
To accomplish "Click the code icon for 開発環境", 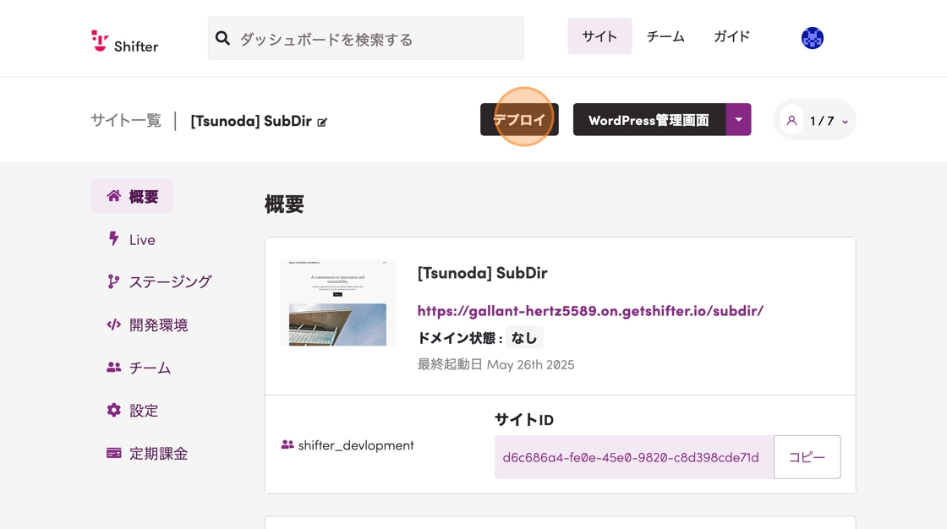I will pos(113,324).
